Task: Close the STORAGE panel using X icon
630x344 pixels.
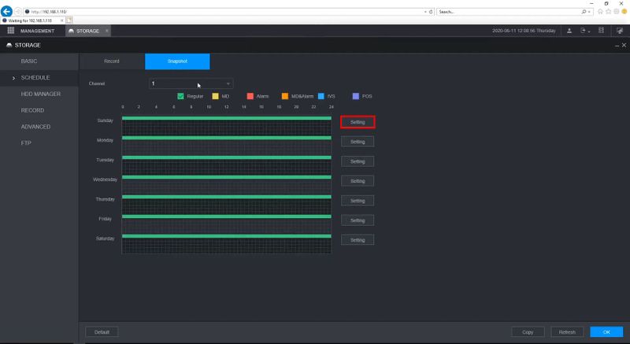Action: click(x=624, y=45)
